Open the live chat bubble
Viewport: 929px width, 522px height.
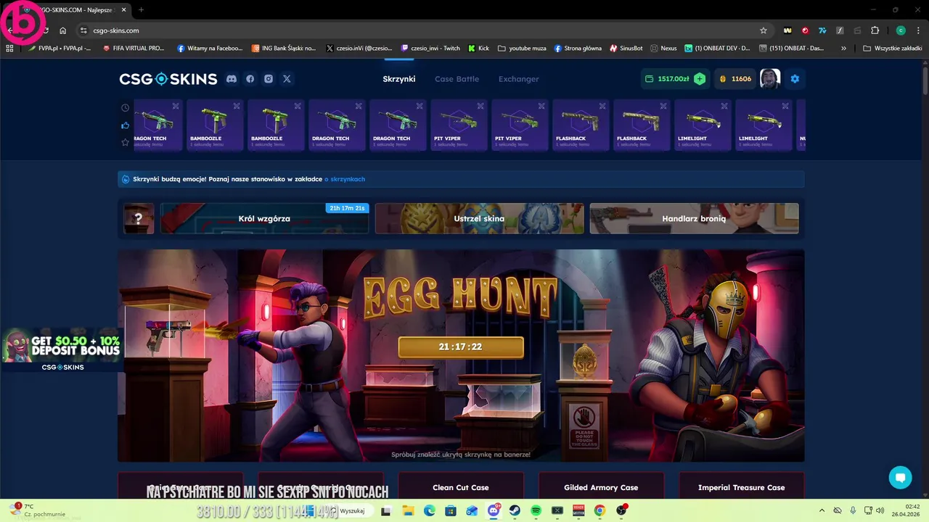pos(900,477)
